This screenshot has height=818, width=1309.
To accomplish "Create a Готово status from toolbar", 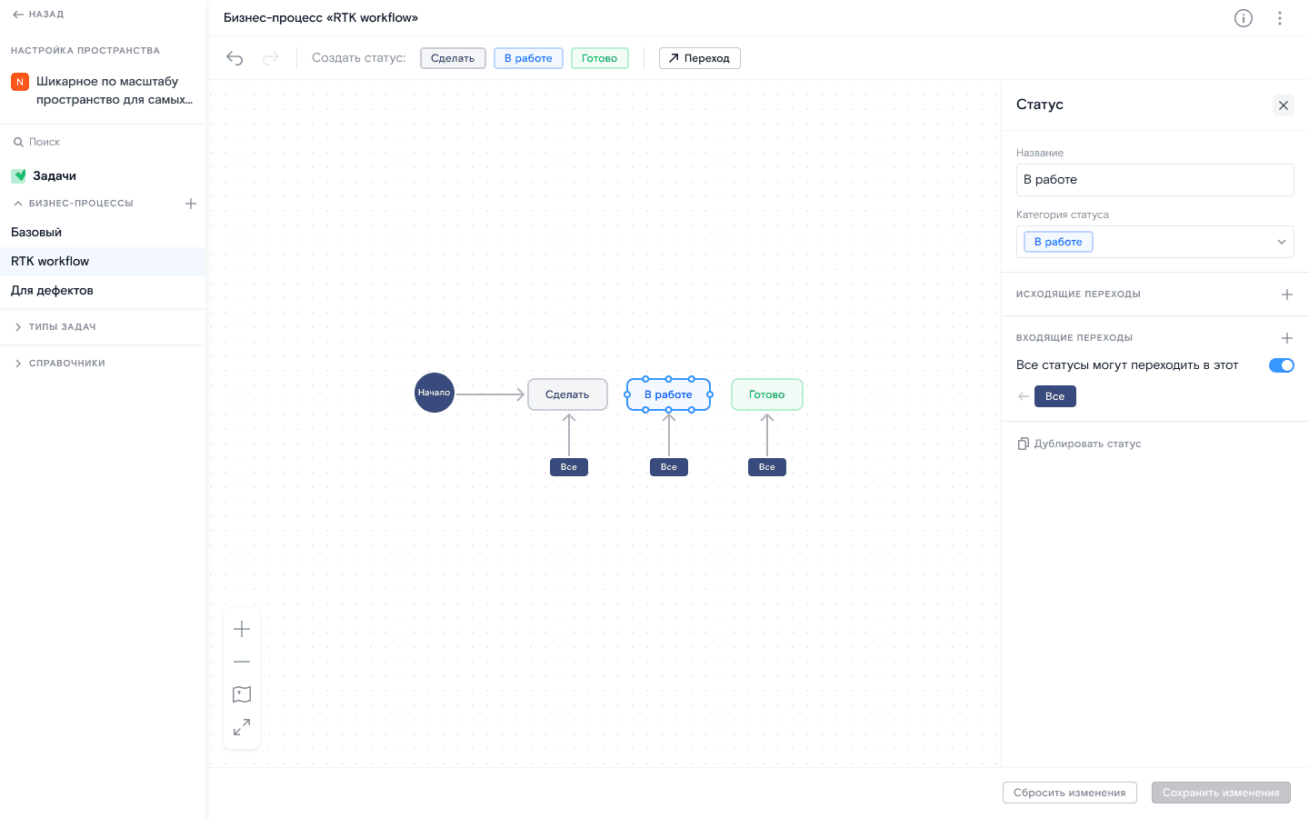I will pos(600,58).
